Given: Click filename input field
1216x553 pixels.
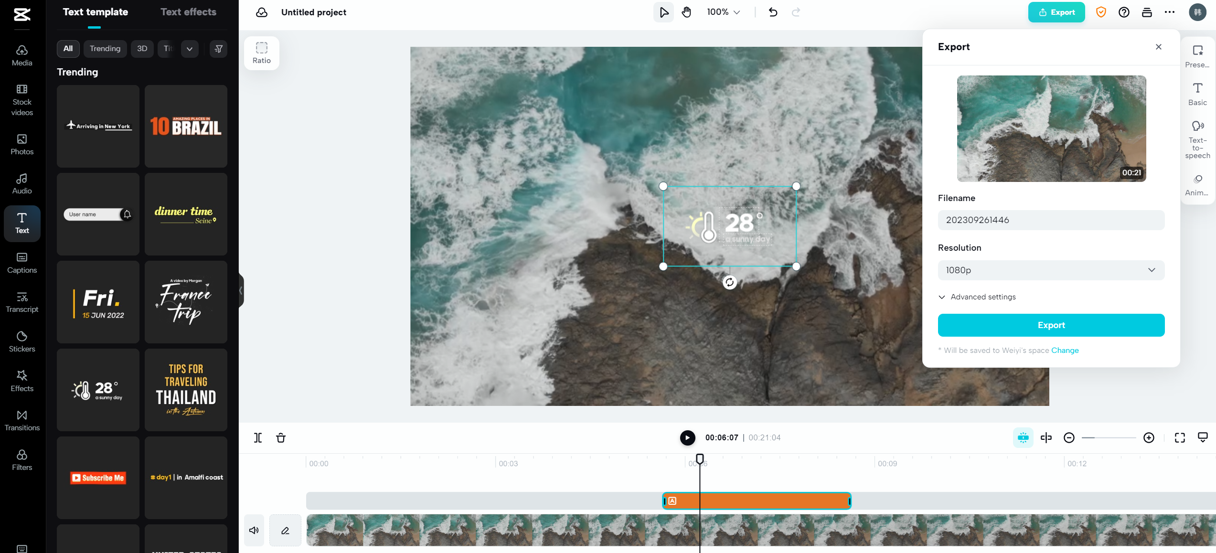Looking at the screenshot, I should (1050, 220).
